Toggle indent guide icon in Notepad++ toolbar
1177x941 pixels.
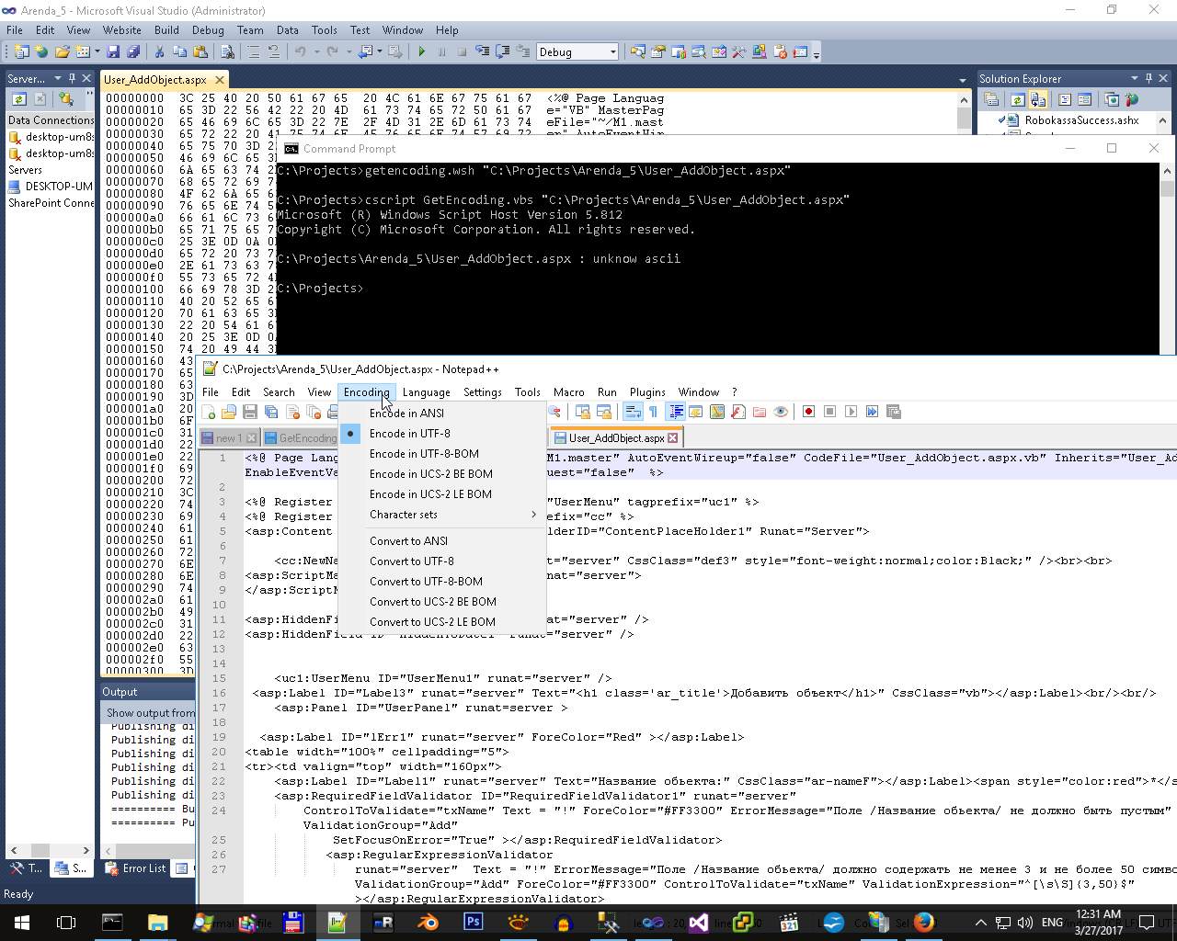[676, 412]
